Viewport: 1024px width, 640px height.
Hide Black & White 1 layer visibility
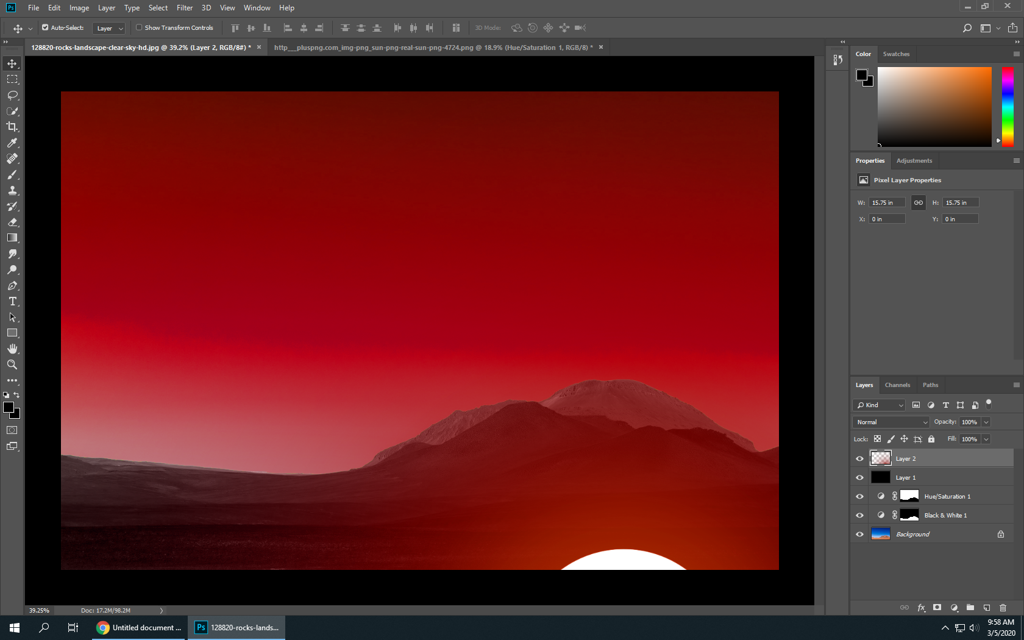pos(859,515)
